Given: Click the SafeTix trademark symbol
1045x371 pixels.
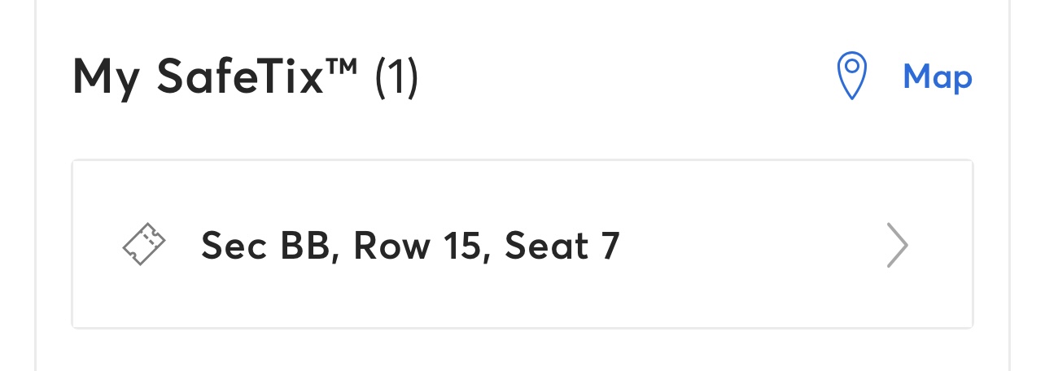Looking at the screenshot, I should (x=342, y=65).
